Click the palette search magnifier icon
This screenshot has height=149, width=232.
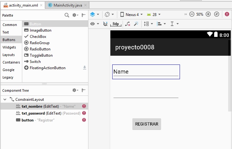[x=67, y=15]
